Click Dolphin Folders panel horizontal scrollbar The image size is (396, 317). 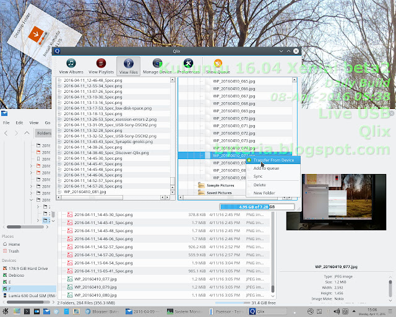pos(25,227)
